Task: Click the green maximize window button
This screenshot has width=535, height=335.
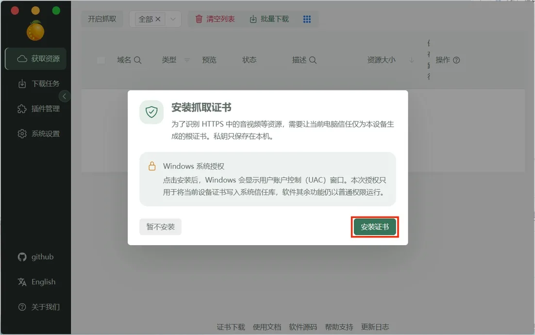Action: point(56,11)
